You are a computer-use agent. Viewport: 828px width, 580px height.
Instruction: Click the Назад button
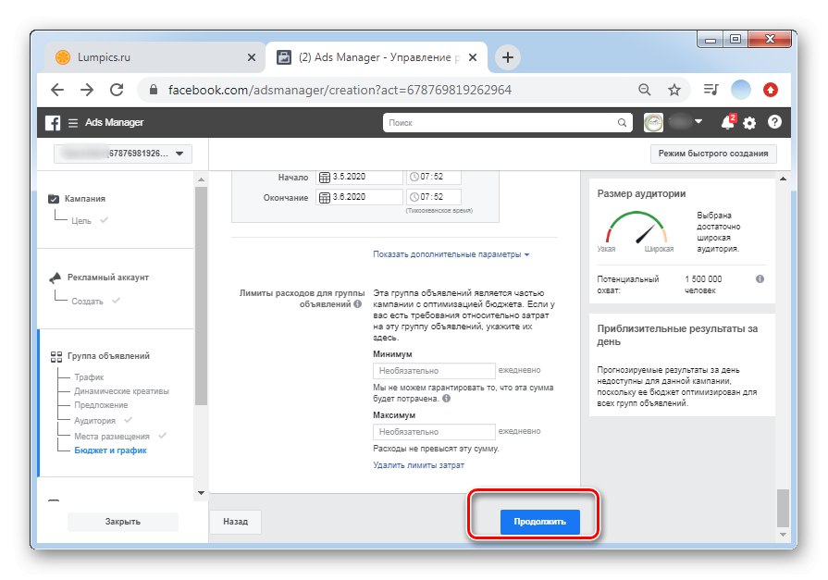[236, 522]
